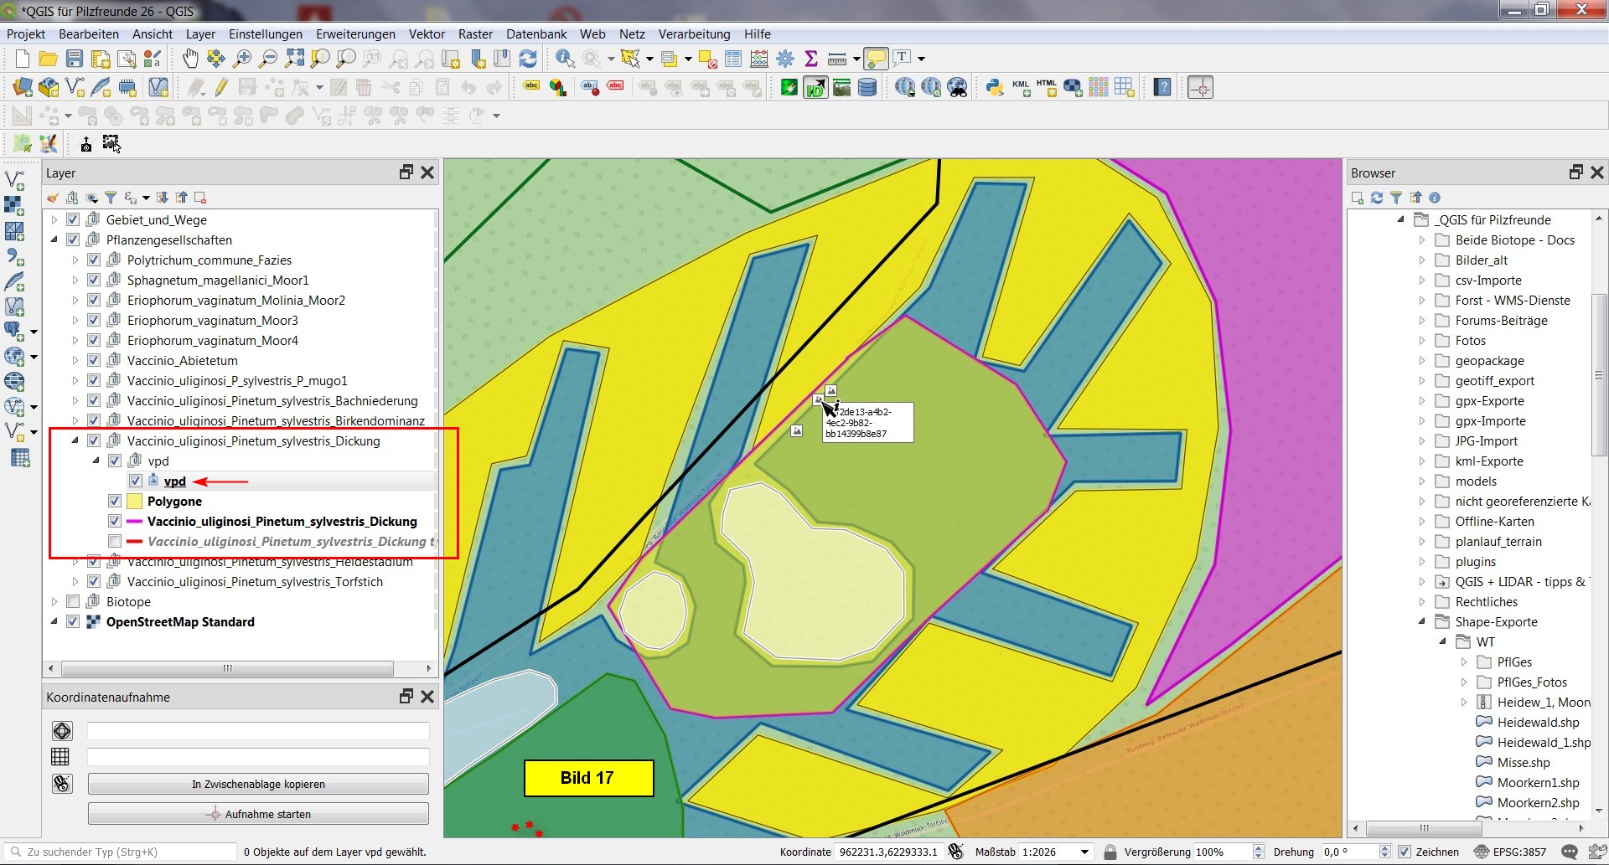Activate the Map Tips speech bubble

pos(876,59)
